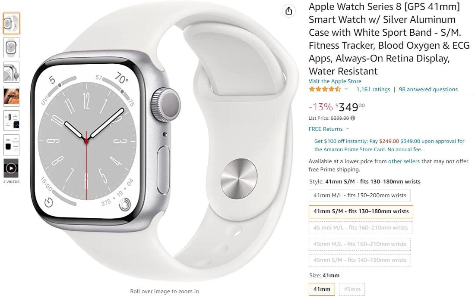View the watch crown close-up thumbnail

tap(12, 72)
